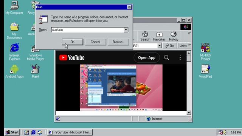
Task: Click the browser scrollbar up arrow
Action: (189, 53)
